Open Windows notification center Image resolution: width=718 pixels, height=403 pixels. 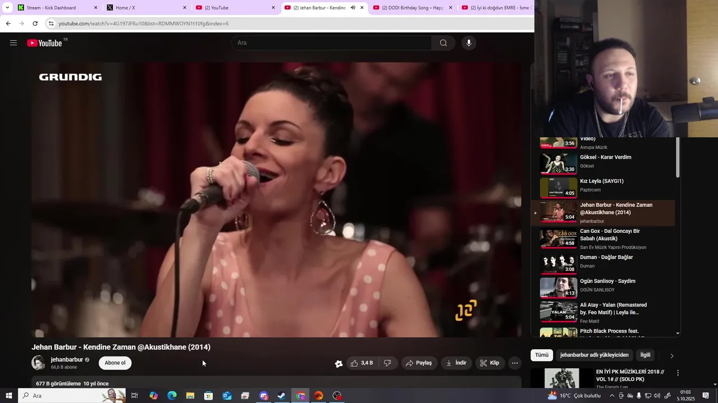[x=706, y=396]
